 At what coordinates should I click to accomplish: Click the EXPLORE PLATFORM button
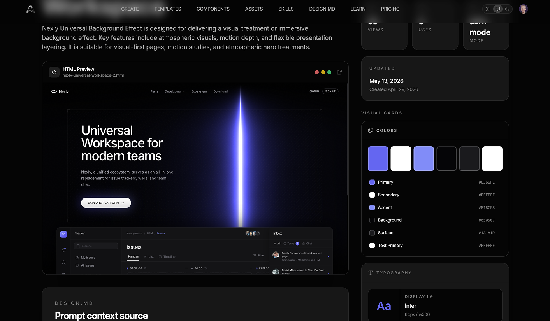106,203
